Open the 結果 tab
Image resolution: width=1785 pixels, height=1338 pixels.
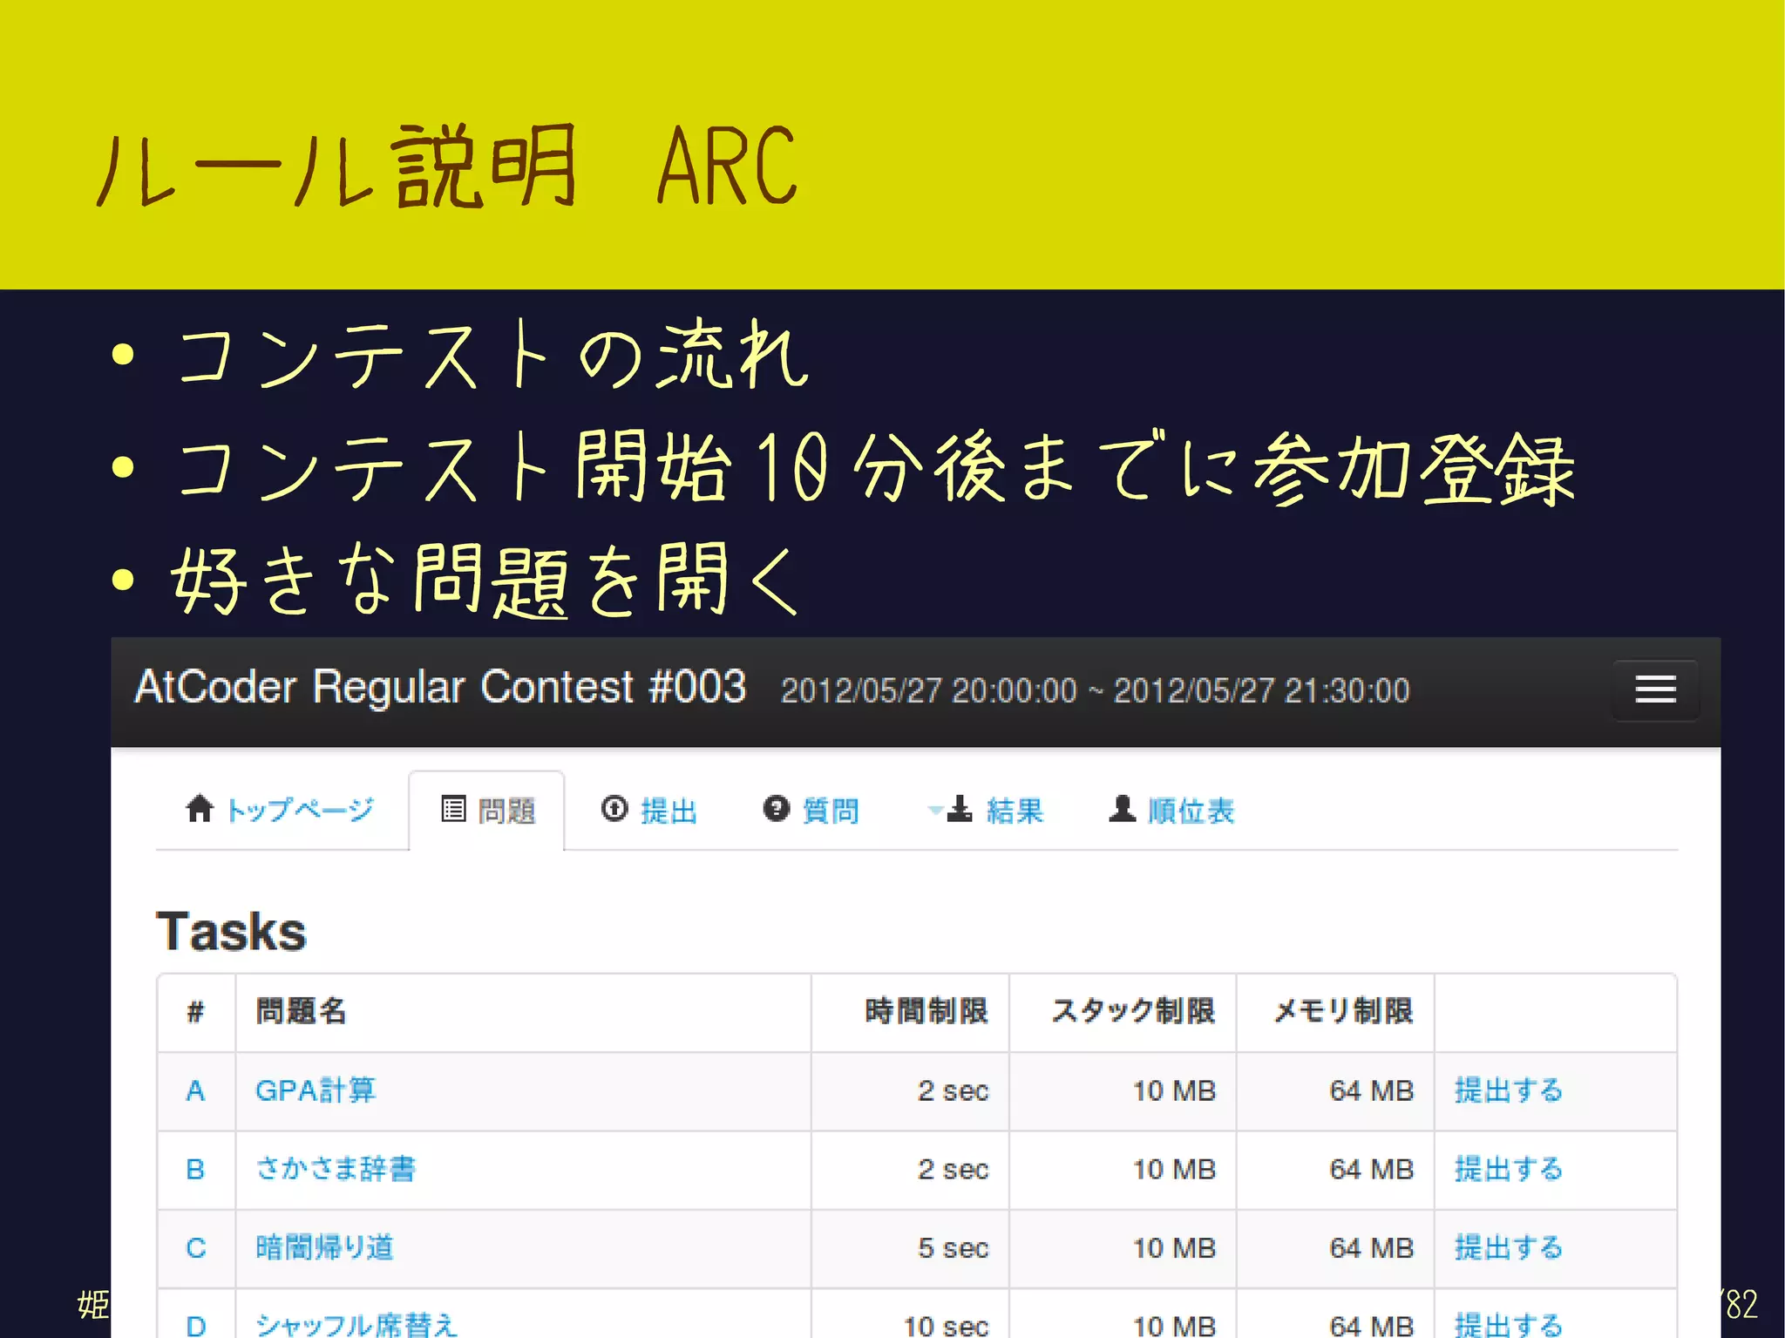[985, 811]
